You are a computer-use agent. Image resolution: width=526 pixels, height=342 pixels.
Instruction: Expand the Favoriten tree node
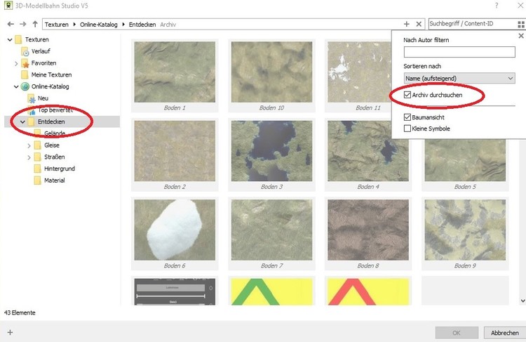(x=16, y=63)
